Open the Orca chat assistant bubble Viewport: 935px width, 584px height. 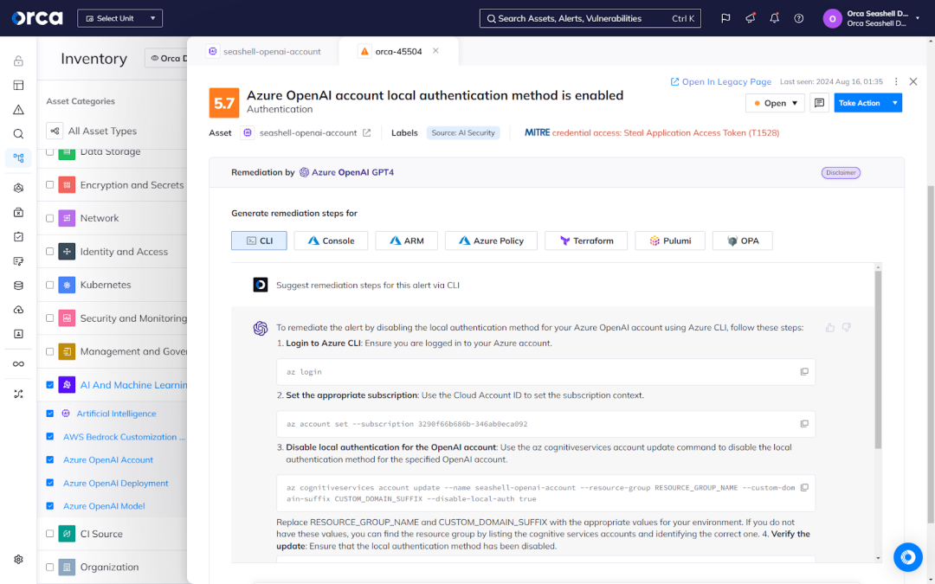[x=907, y=557]
